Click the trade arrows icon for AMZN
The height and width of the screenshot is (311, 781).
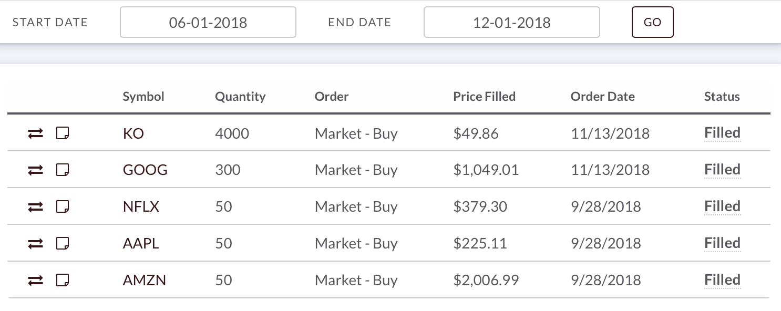[x=35, y=281]
